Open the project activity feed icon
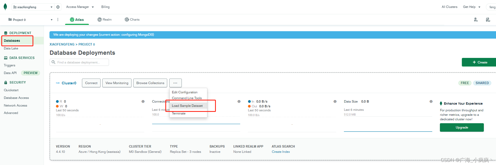This screenshot has width=496, height=165. tap(488, 20)
